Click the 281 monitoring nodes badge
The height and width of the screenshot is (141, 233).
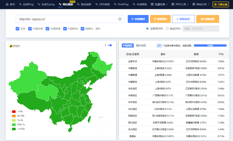159,46
